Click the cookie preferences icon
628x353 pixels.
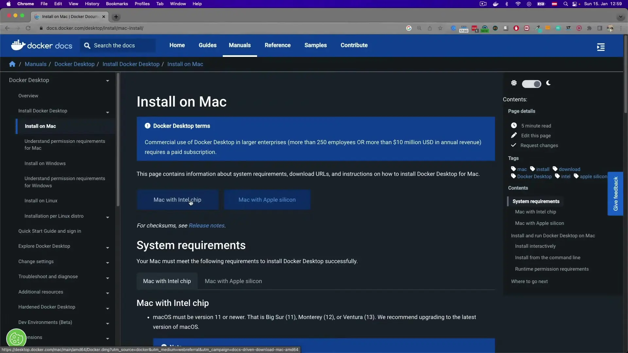(x=16, y=338)
